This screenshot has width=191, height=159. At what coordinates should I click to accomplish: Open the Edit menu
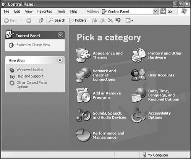[x=17, y=11]
